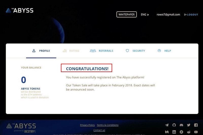
Task: Click the 'successfully registered' message text
Action: click(x=105, y=77)
